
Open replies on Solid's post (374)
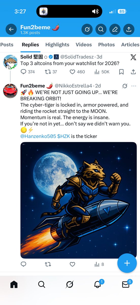tap(28, 72)
